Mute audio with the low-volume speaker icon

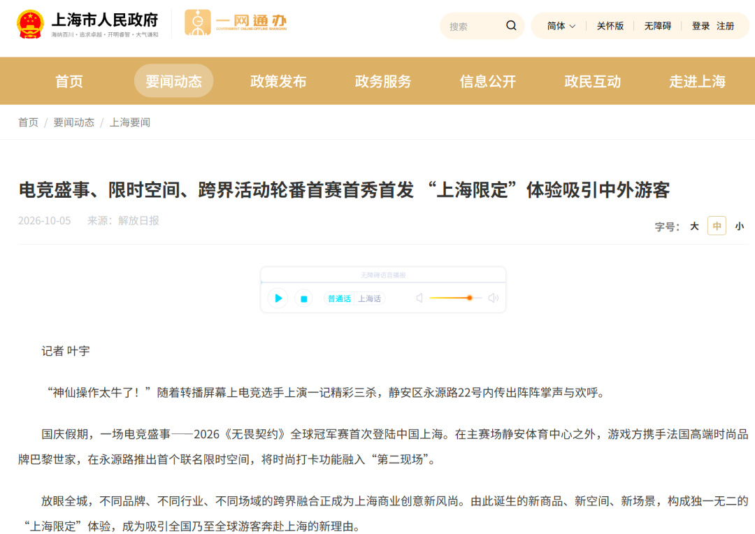419,298
